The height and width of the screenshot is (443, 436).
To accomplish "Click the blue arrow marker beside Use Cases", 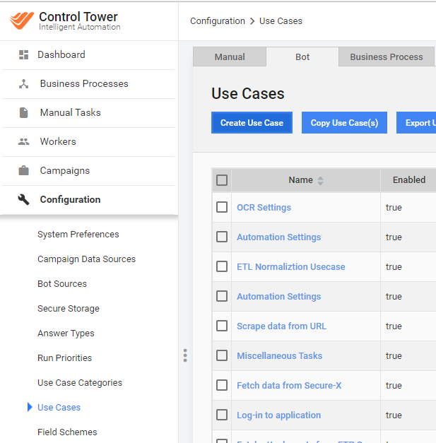I will [x=30, y=407].
